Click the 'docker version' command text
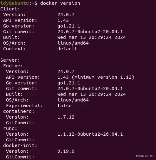This screenshot has height=160, width=156. tap(60, 3)
